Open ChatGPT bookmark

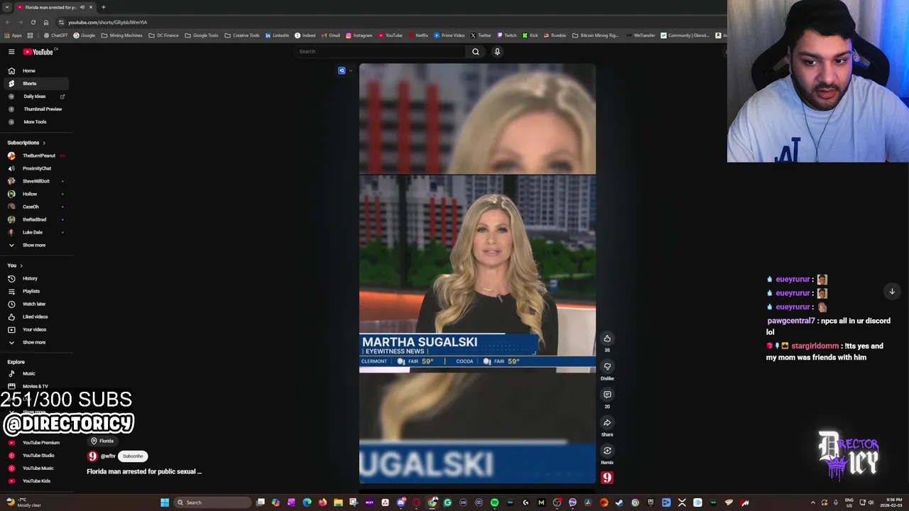tap(55, 35)
